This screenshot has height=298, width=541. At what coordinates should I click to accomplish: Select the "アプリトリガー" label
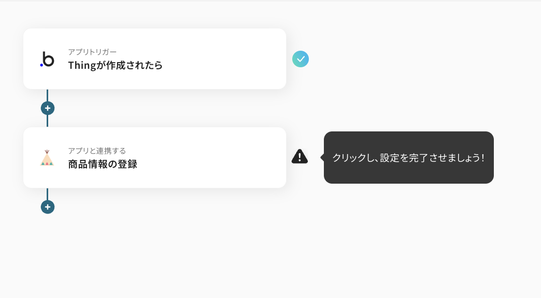[92, 52]
